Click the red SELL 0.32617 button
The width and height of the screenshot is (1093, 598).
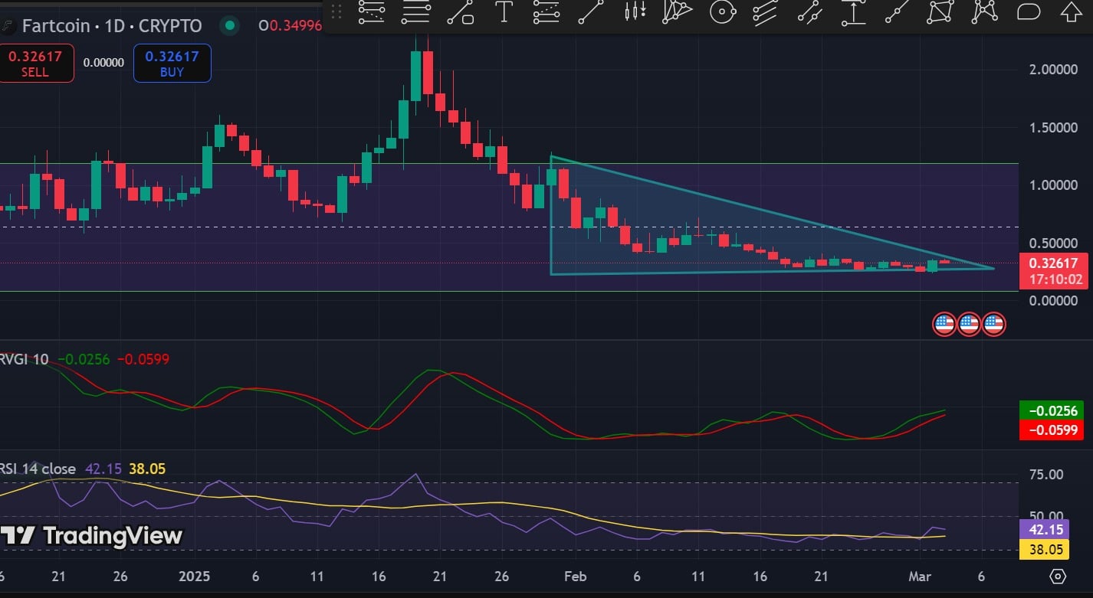(x=36, y=63)
